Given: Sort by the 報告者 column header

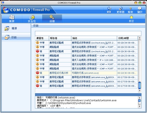Looking at the screenshot, I should tap(60, 38).
